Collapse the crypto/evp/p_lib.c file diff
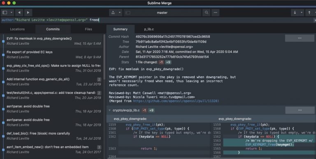This screenshot has width=316, height=159. [x=109, y=110]
